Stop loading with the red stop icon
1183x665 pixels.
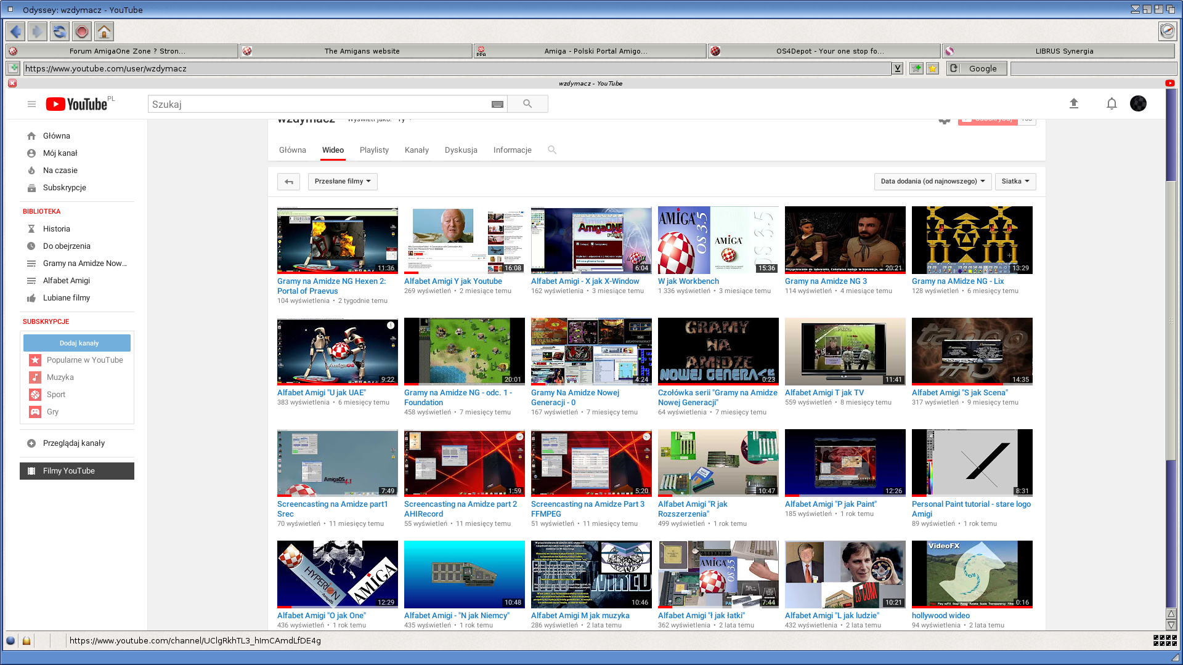click(x=82, y=31)
